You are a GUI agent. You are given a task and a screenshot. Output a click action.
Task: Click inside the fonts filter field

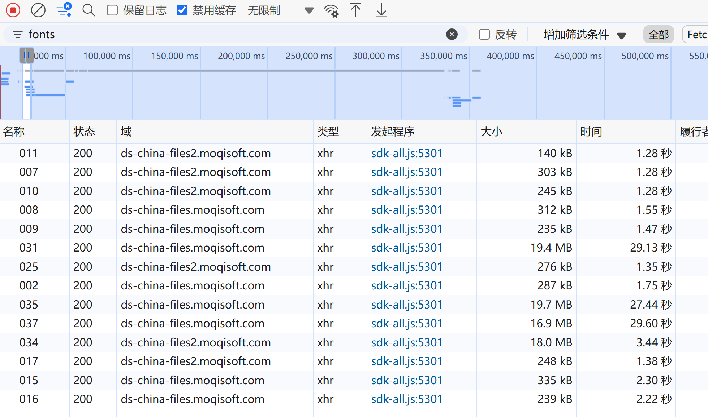point(217,34)
